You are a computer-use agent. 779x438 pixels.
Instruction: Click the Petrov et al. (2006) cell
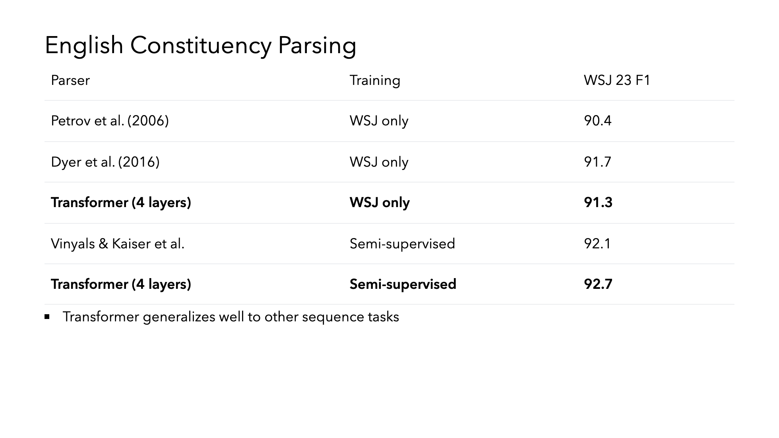(110, 121)
